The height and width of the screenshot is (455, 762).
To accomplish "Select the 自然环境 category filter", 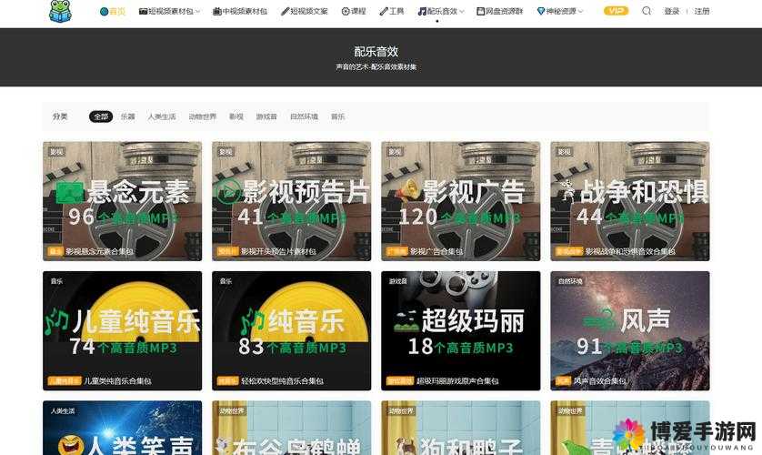I will [305, 116].
